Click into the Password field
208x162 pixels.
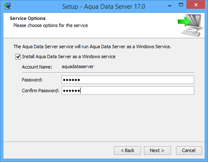pyautogui.click(x=128, y=80)
